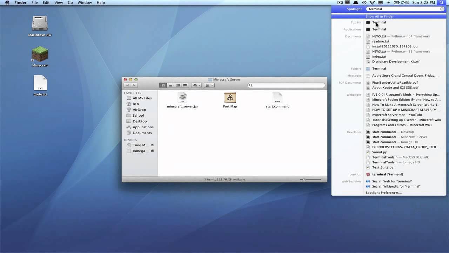The image size is (449, 253).
Task: Select the Minecraft desktop shortcut icon
Action: click(x=40, y=54)
